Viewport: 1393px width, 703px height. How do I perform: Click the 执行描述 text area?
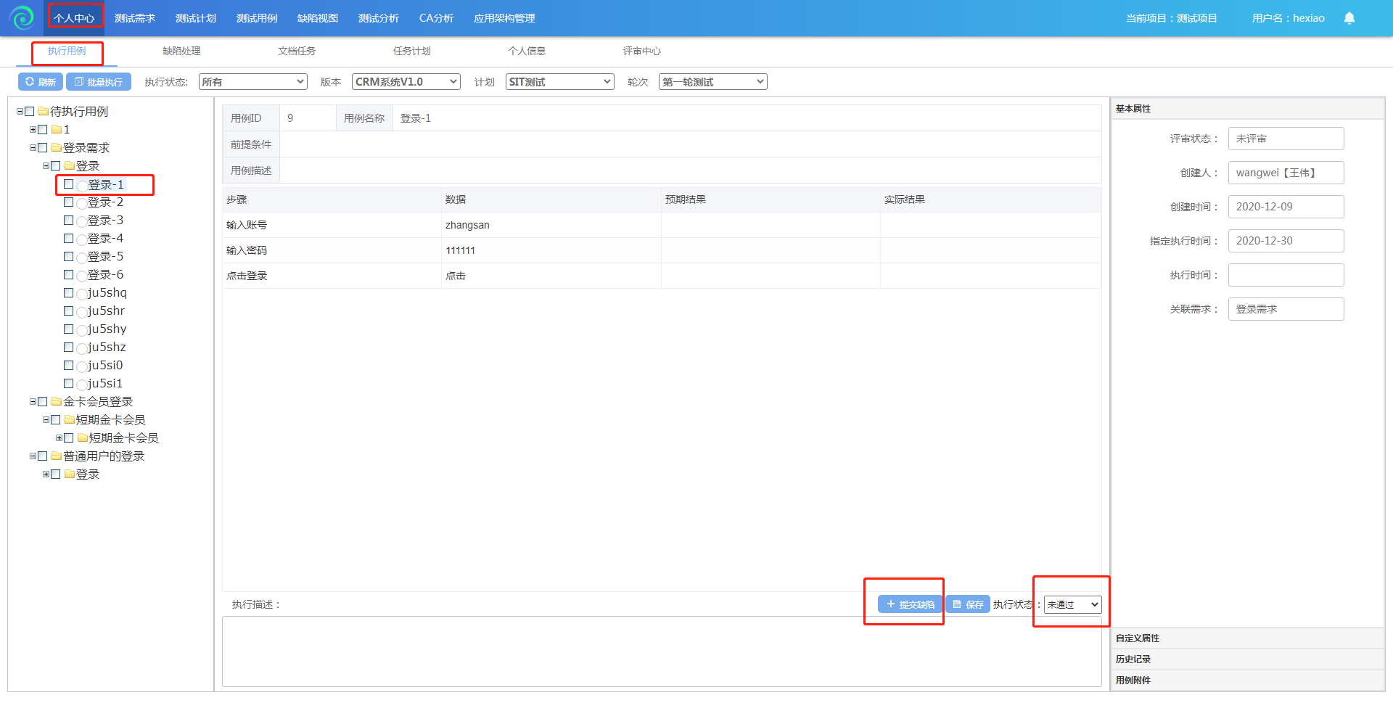(661, 651)
